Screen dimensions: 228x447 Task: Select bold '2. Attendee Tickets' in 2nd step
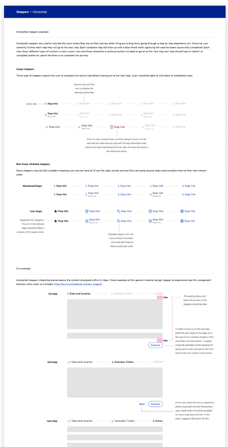[x=123, y=362]
